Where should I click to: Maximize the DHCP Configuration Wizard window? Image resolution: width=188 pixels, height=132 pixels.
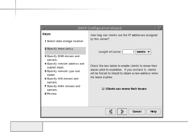click(x=160, y=28)
